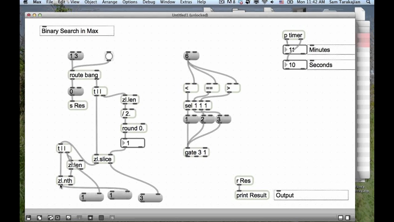Toggle presentation mode easel icon
Screen dimensions: 394x222
[68, 218]
